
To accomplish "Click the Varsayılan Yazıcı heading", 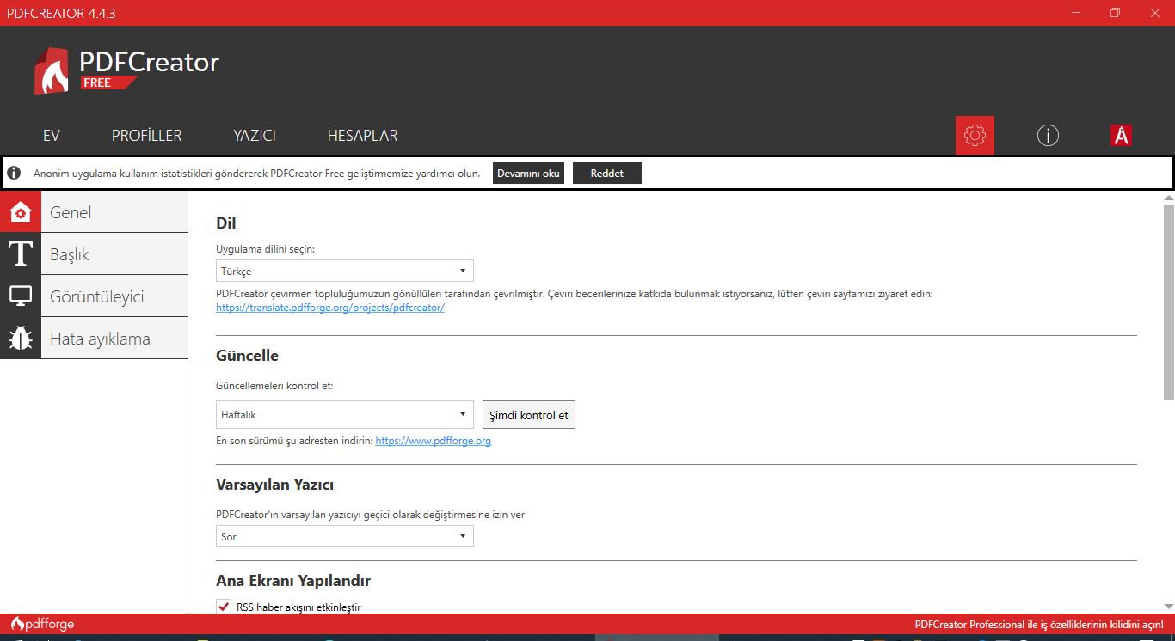I will (274, 485).
